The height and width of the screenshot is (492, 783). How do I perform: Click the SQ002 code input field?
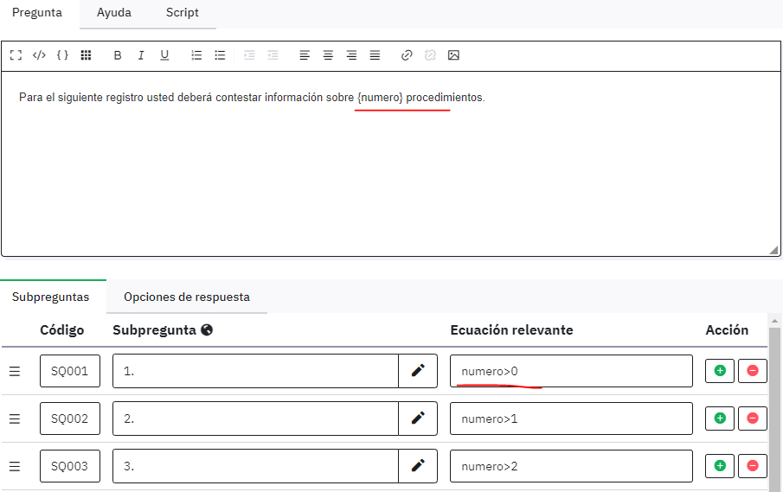pyautogui.click(x=70, y=419)
